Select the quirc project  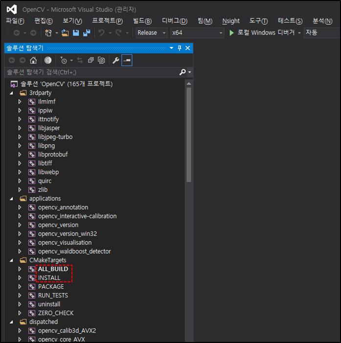(45, 181)
